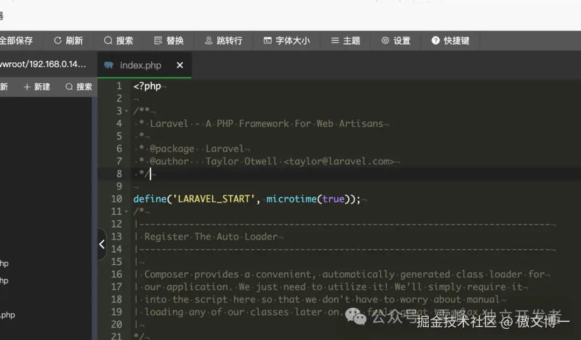
Task: Click the wwwroot/192.168.0.14 path
Action: pyautogui.click(x=43, y=64)
